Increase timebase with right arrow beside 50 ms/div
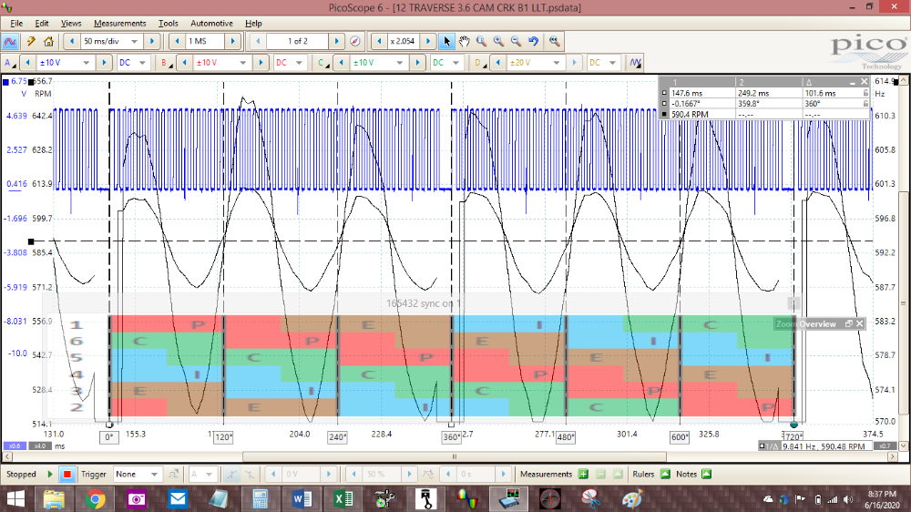This screenshot has width=911, height=512. pos(151,41)
